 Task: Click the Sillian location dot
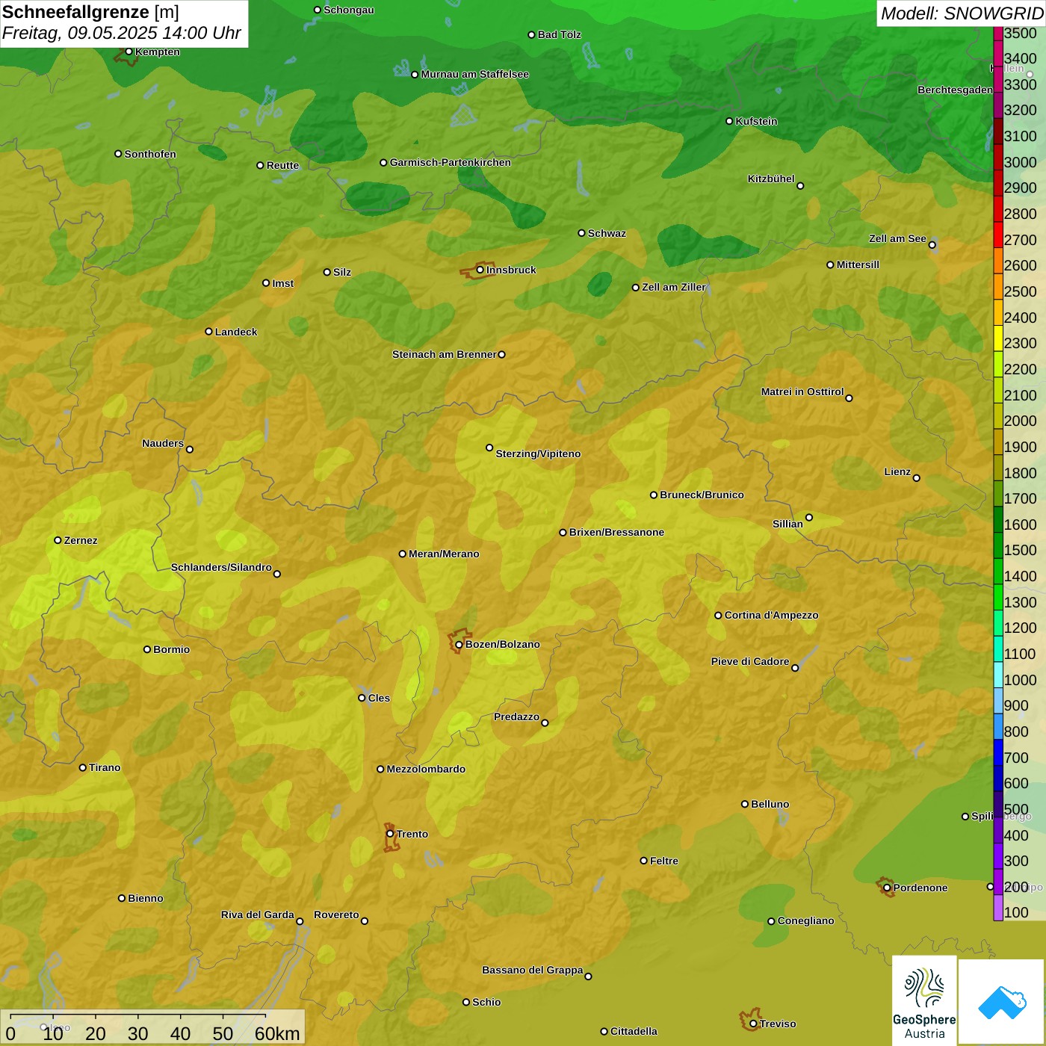[x=808, y=517]
